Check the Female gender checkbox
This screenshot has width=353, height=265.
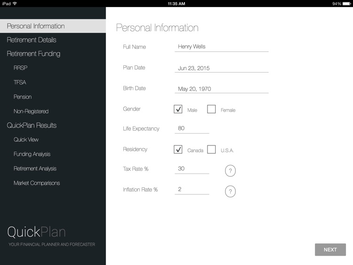click(211, 109)
